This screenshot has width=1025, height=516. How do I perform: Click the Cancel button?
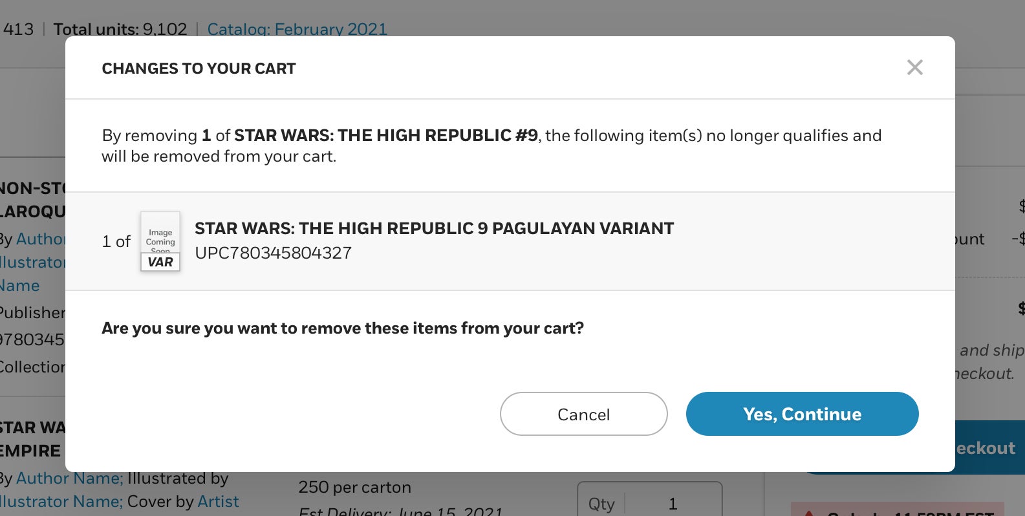[x=583, y=414]
